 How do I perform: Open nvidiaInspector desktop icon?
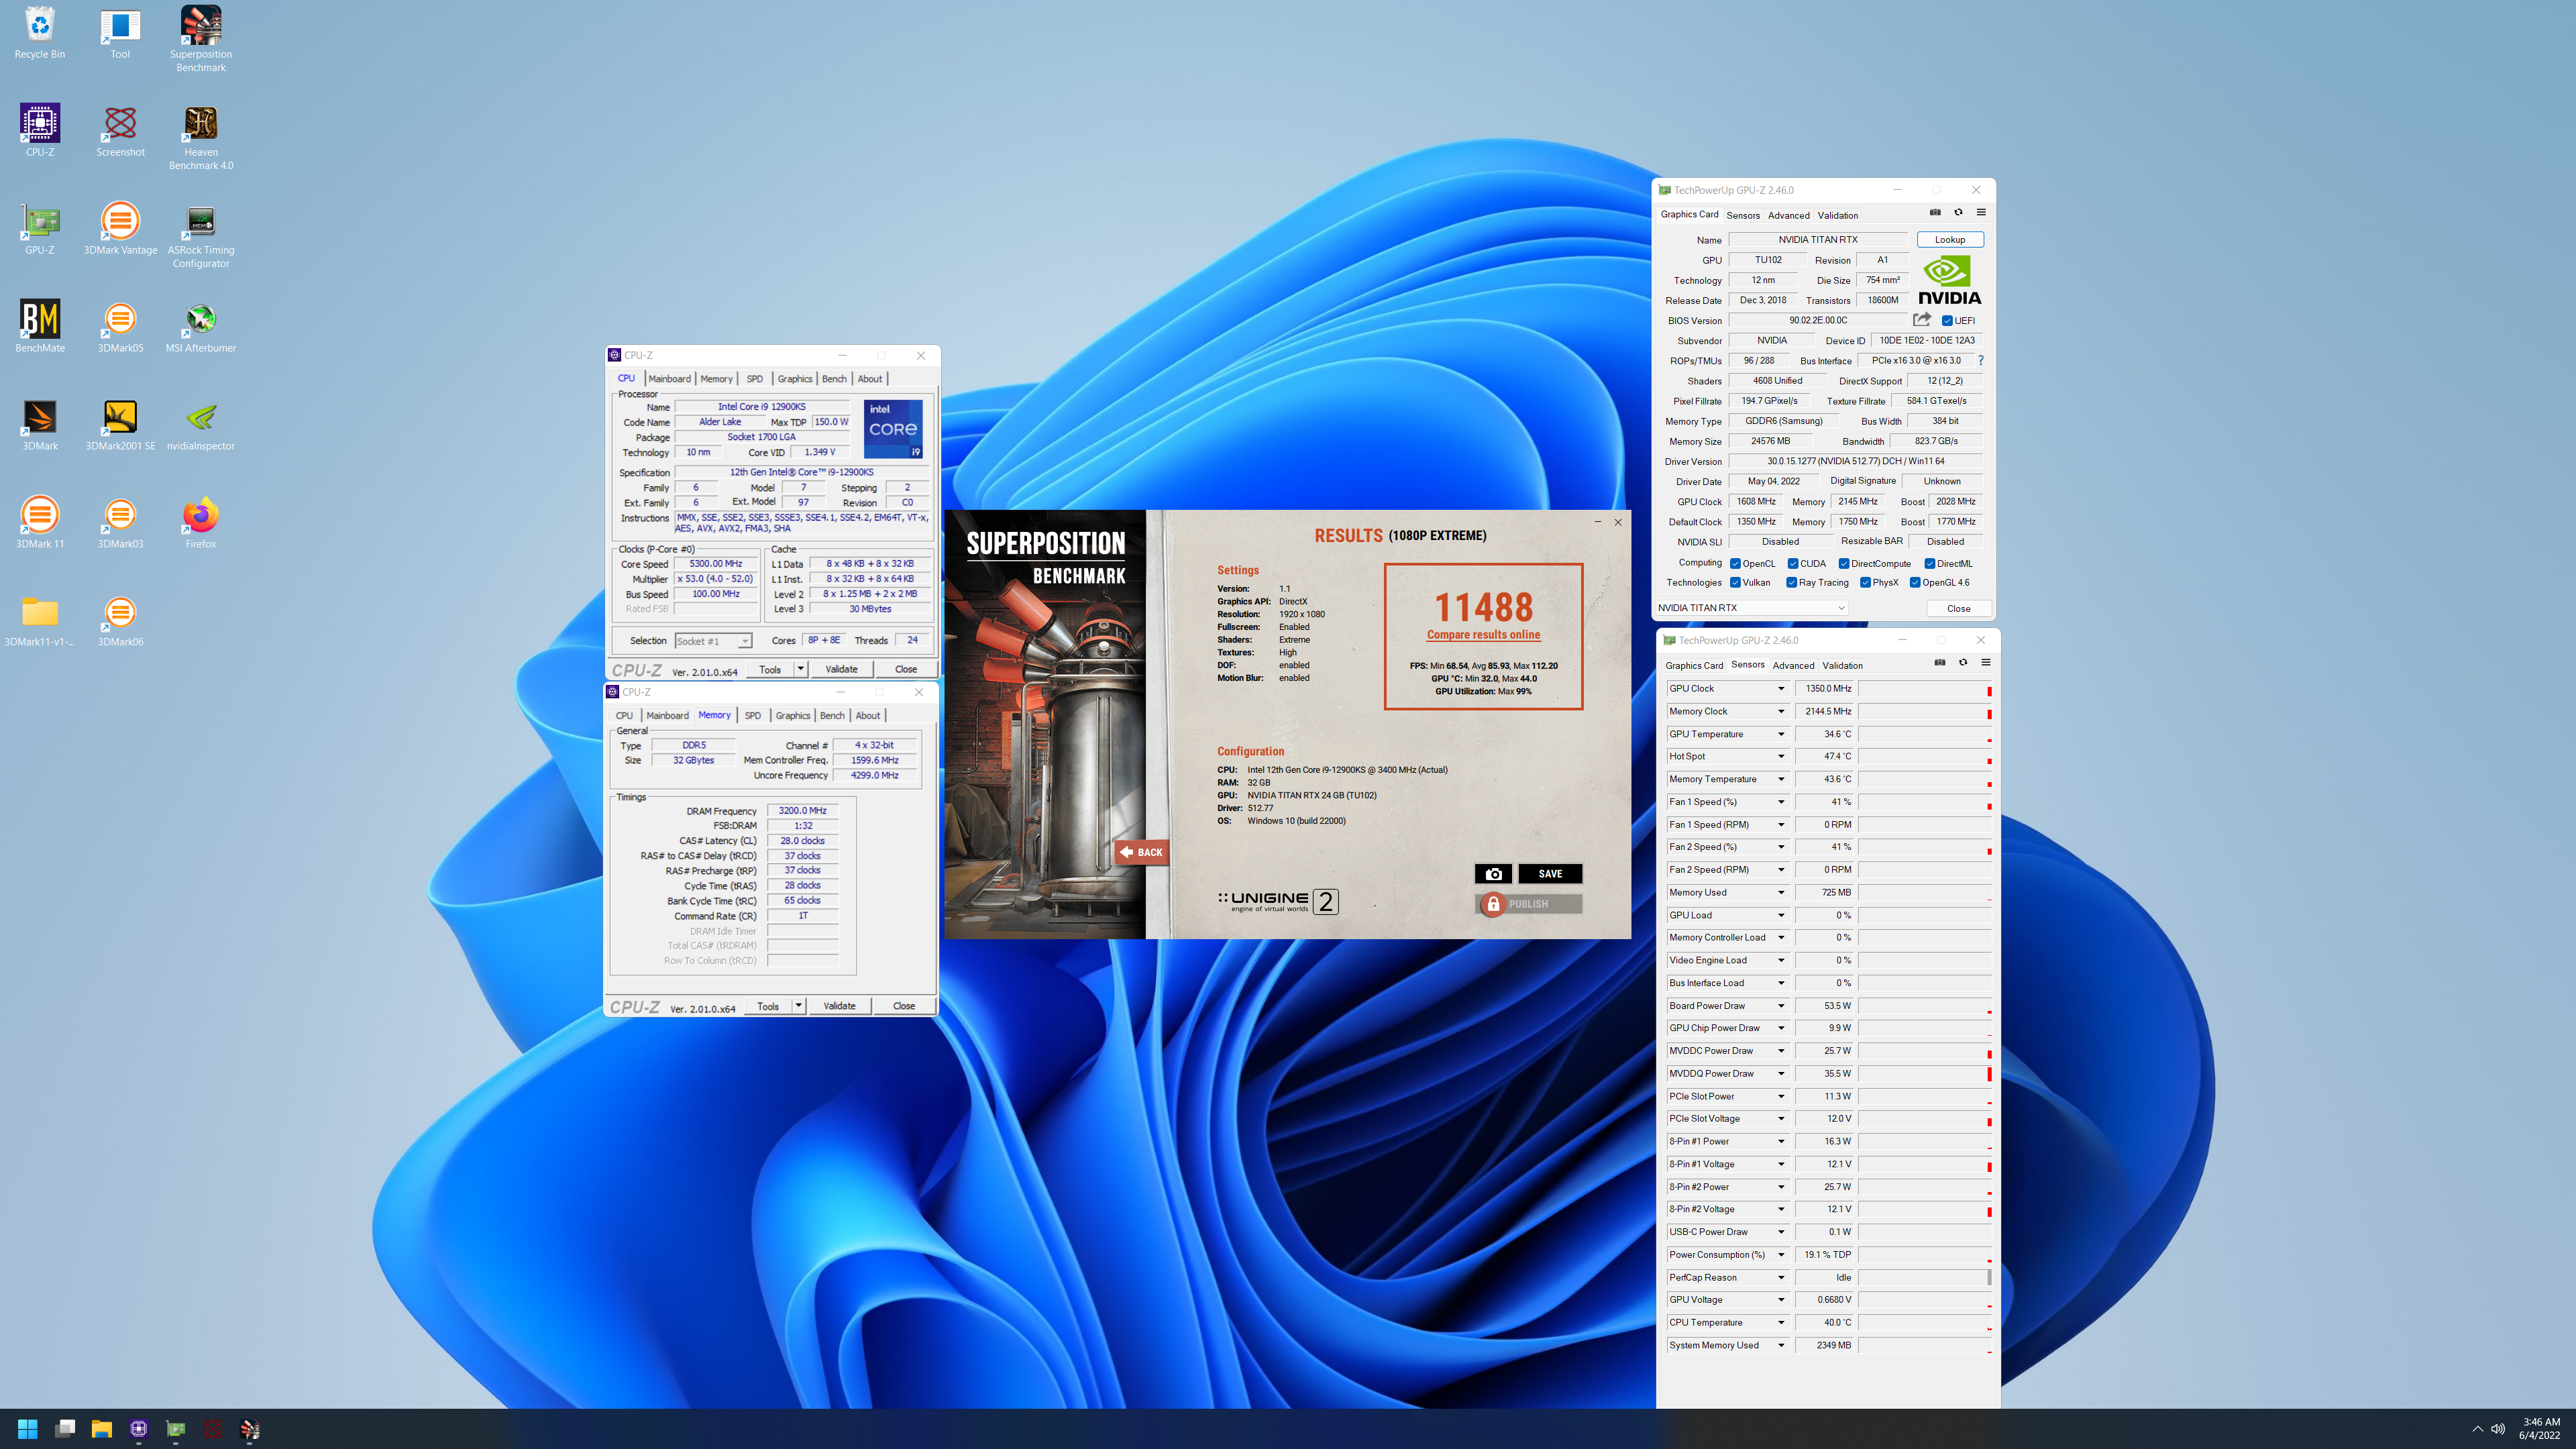click(x=201, y=424)
